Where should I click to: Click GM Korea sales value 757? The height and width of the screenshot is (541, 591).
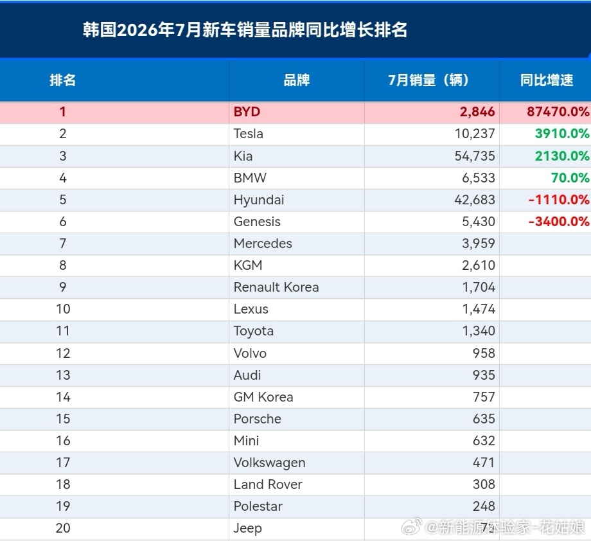[x=484, y=397]
